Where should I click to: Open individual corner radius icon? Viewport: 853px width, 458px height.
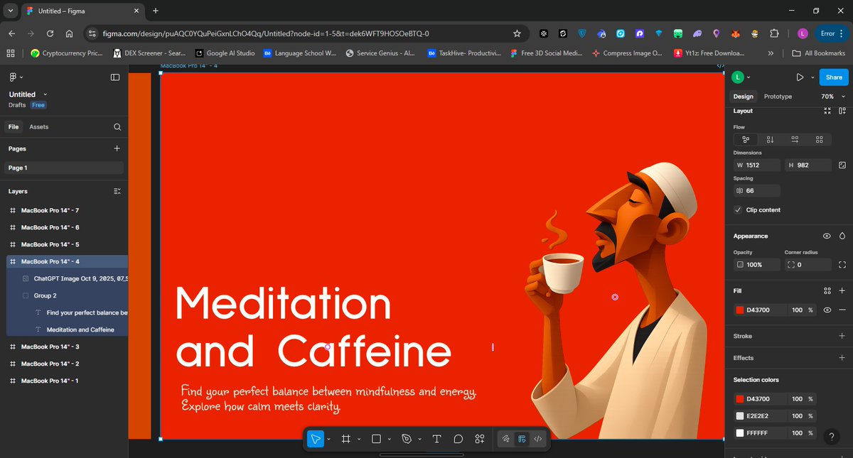pos(842,264)
